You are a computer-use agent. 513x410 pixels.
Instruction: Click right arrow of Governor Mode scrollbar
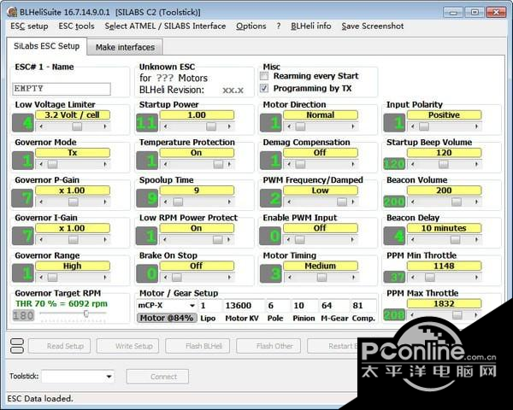(105, 164)
